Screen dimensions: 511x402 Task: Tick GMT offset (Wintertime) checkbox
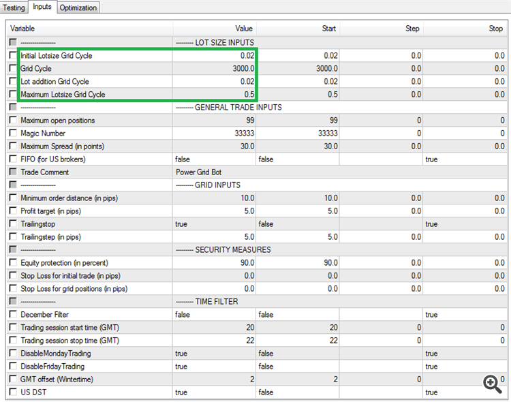pos(13,379)
